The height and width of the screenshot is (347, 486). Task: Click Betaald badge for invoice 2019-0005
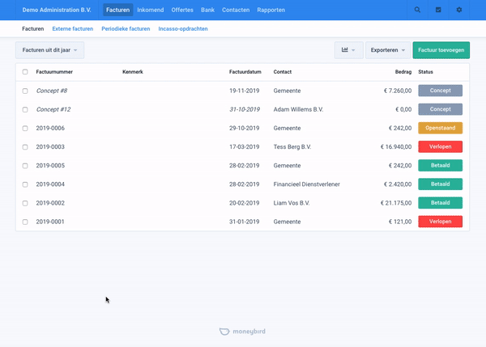(x=440, y=166)
